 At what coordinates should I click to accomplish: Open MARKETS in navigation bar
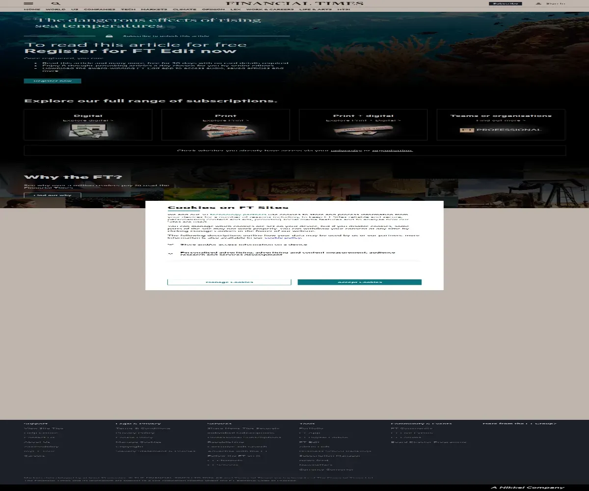tap(154, 9)
